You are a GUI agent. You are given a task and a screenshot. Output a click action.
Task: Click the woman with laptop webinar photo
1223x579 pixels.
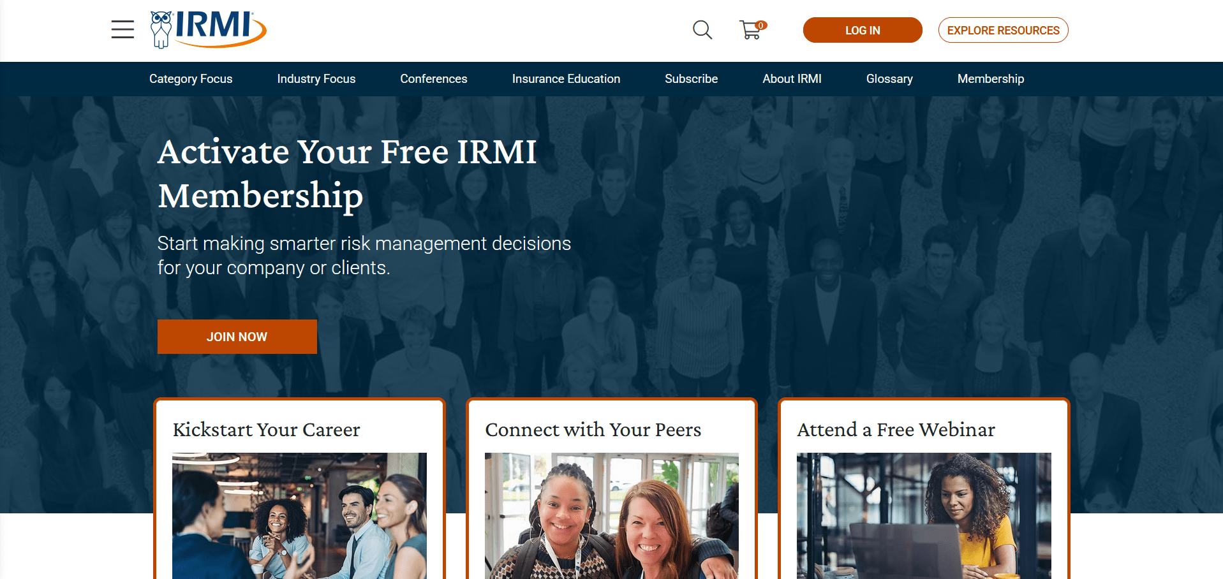tap(924, 516)
